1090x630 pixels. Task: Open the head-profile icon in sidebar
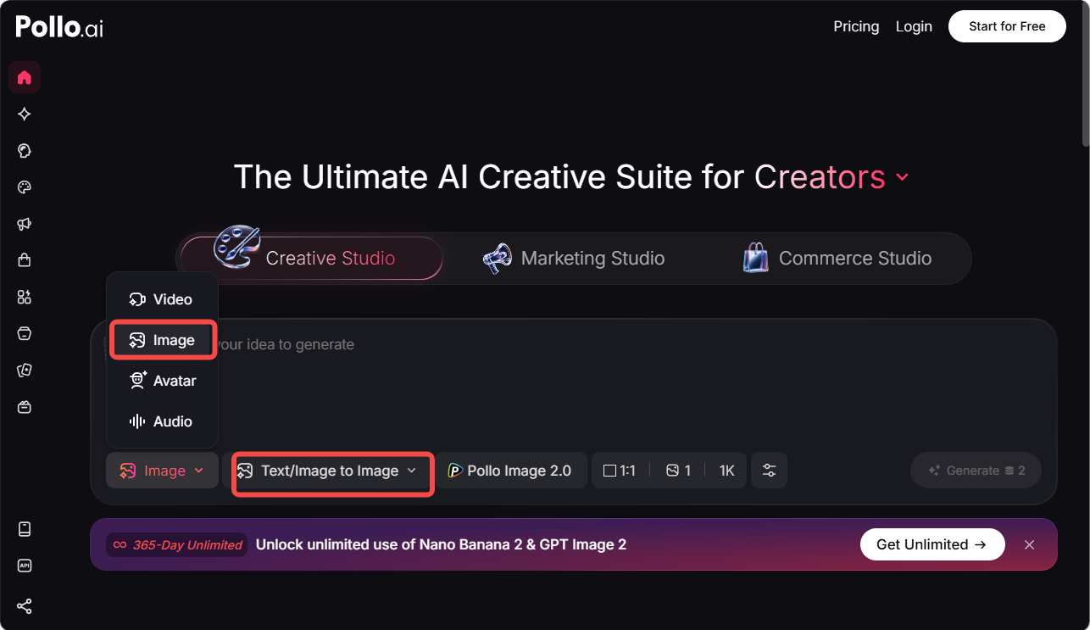click(x=25, y=151)
